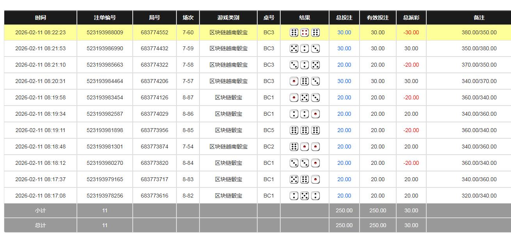Click the BC5 table number cell

click(269, 130)
